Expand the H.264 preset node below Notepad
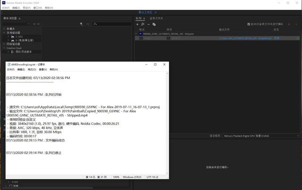This screenshot has height=190, width=302. pos(8,182)
